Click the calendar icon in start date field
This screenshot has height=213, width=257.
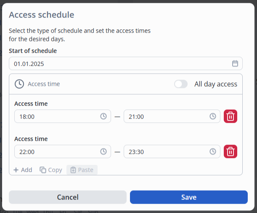(x=235, y=64)
